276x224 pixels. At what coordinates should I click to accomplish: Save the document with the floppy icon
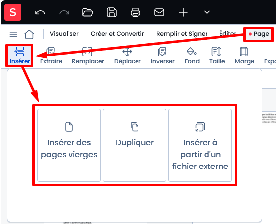112,12
